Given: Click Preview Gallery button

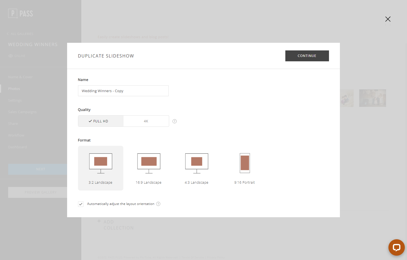Looking at the screenshot, I should pos(38,192).
